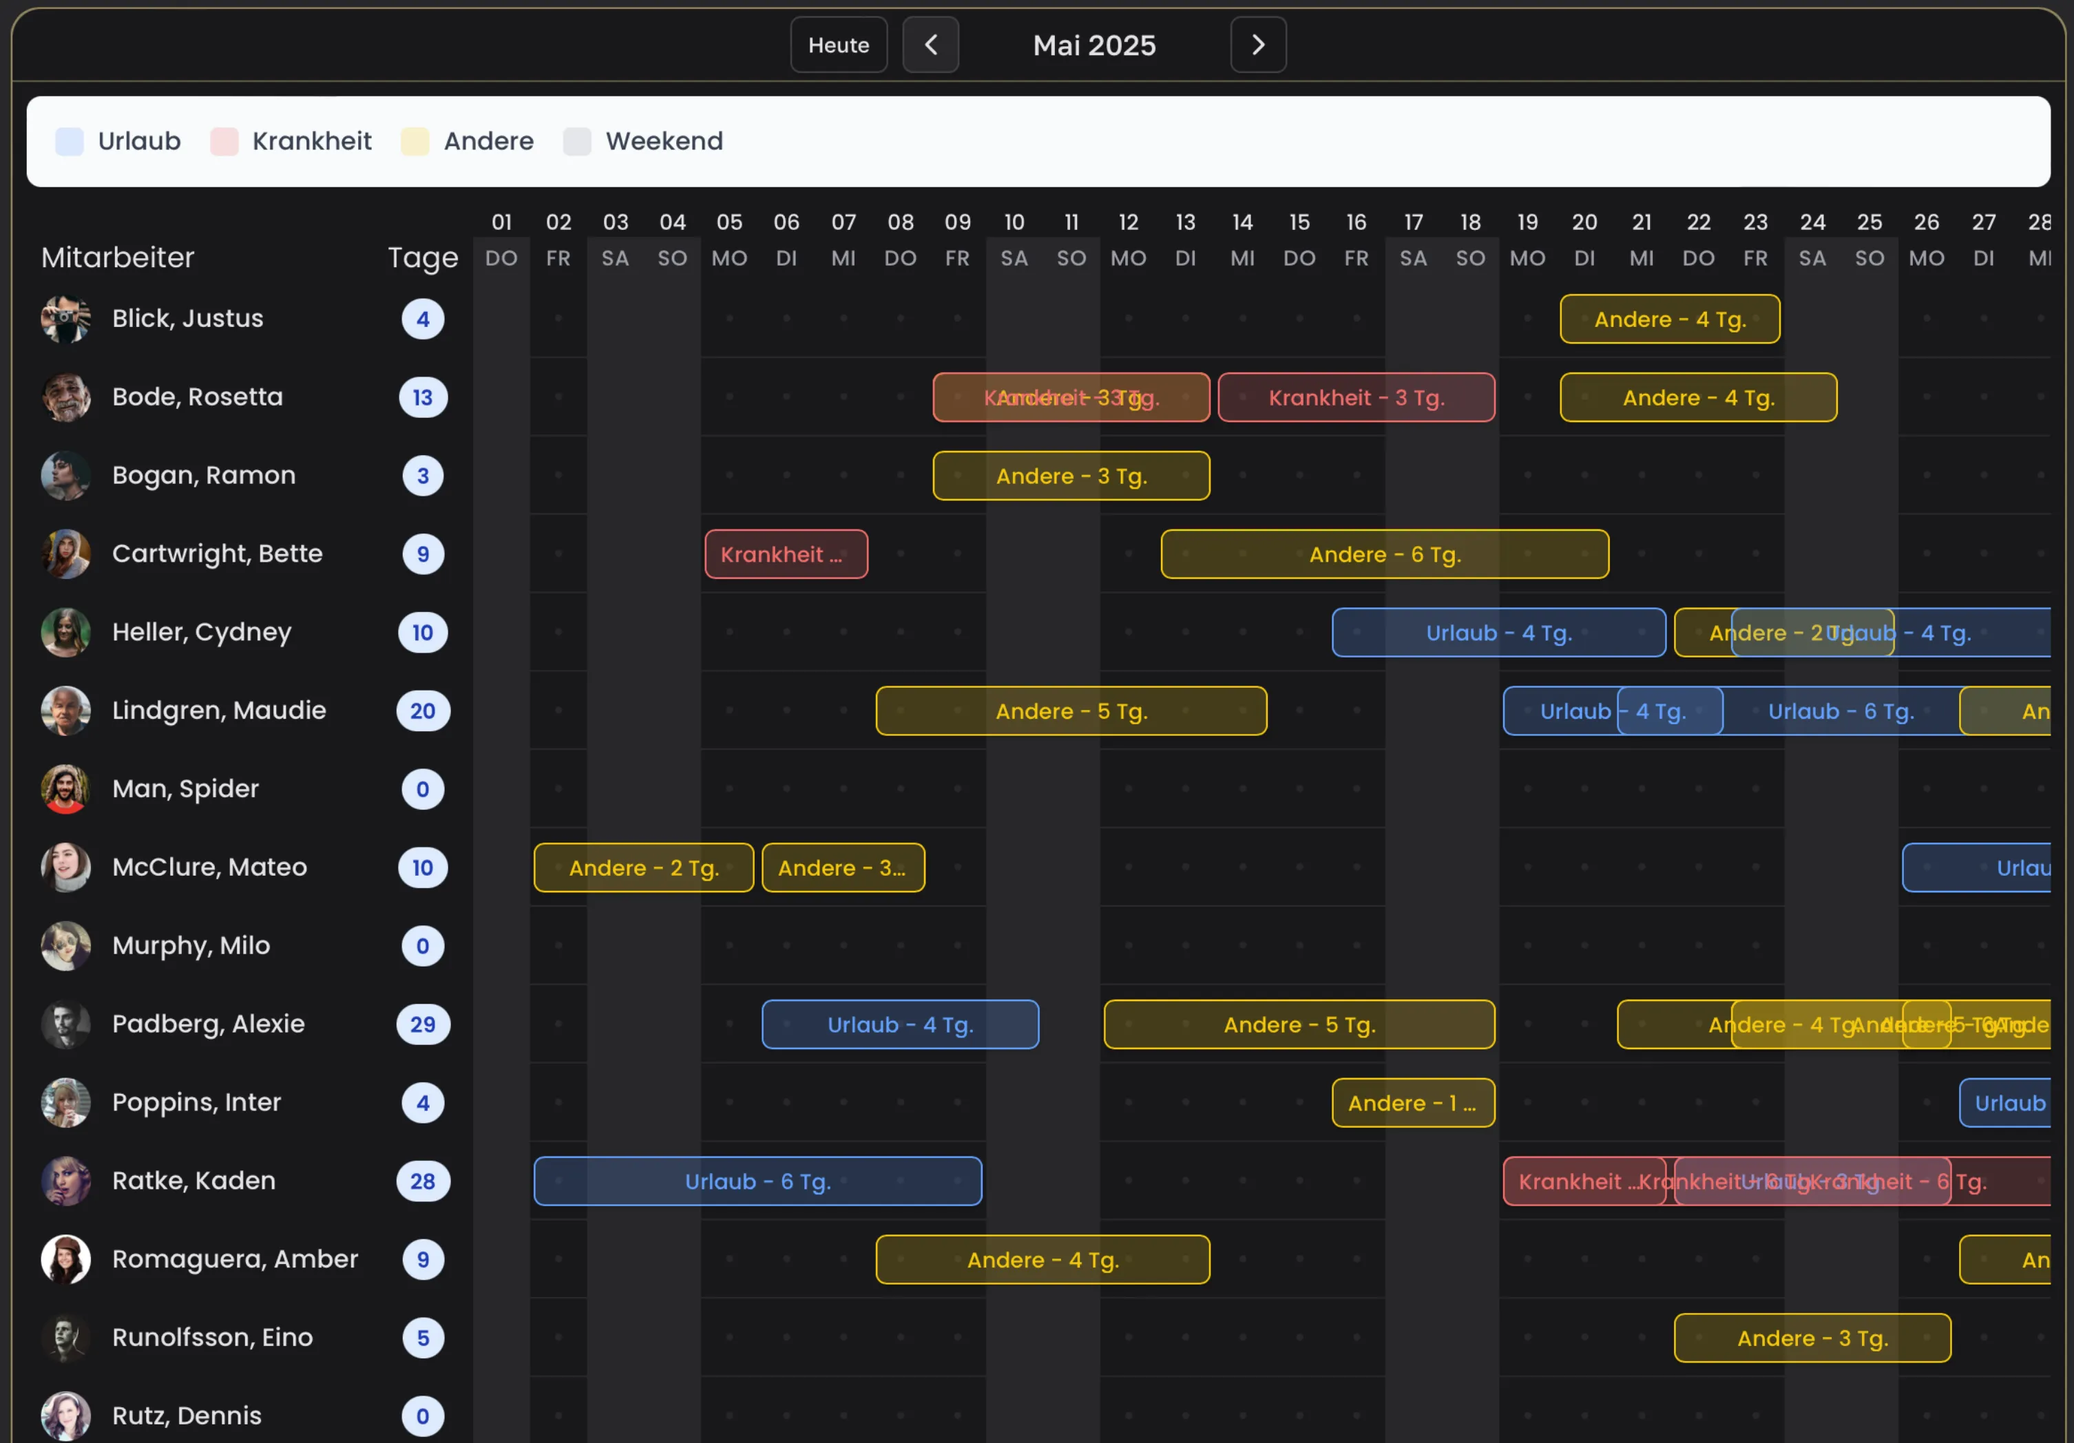Select Bette Cartwright's Andere 6 Tg. bar

tap(1384, 554)
